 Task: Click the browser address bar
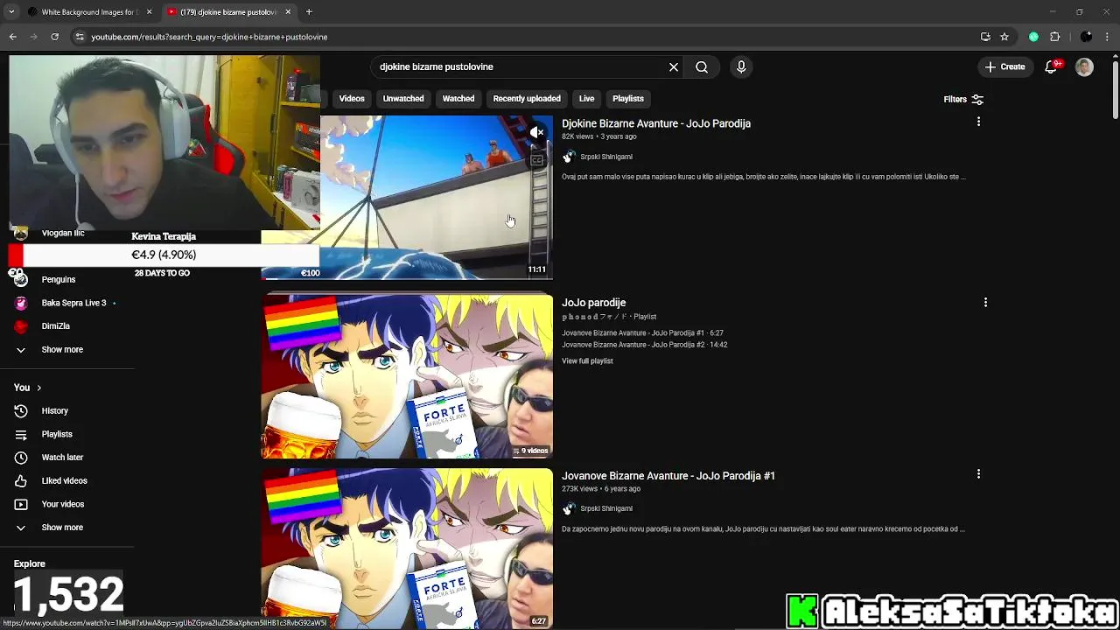pyautogui.click(x=525, y=37)
